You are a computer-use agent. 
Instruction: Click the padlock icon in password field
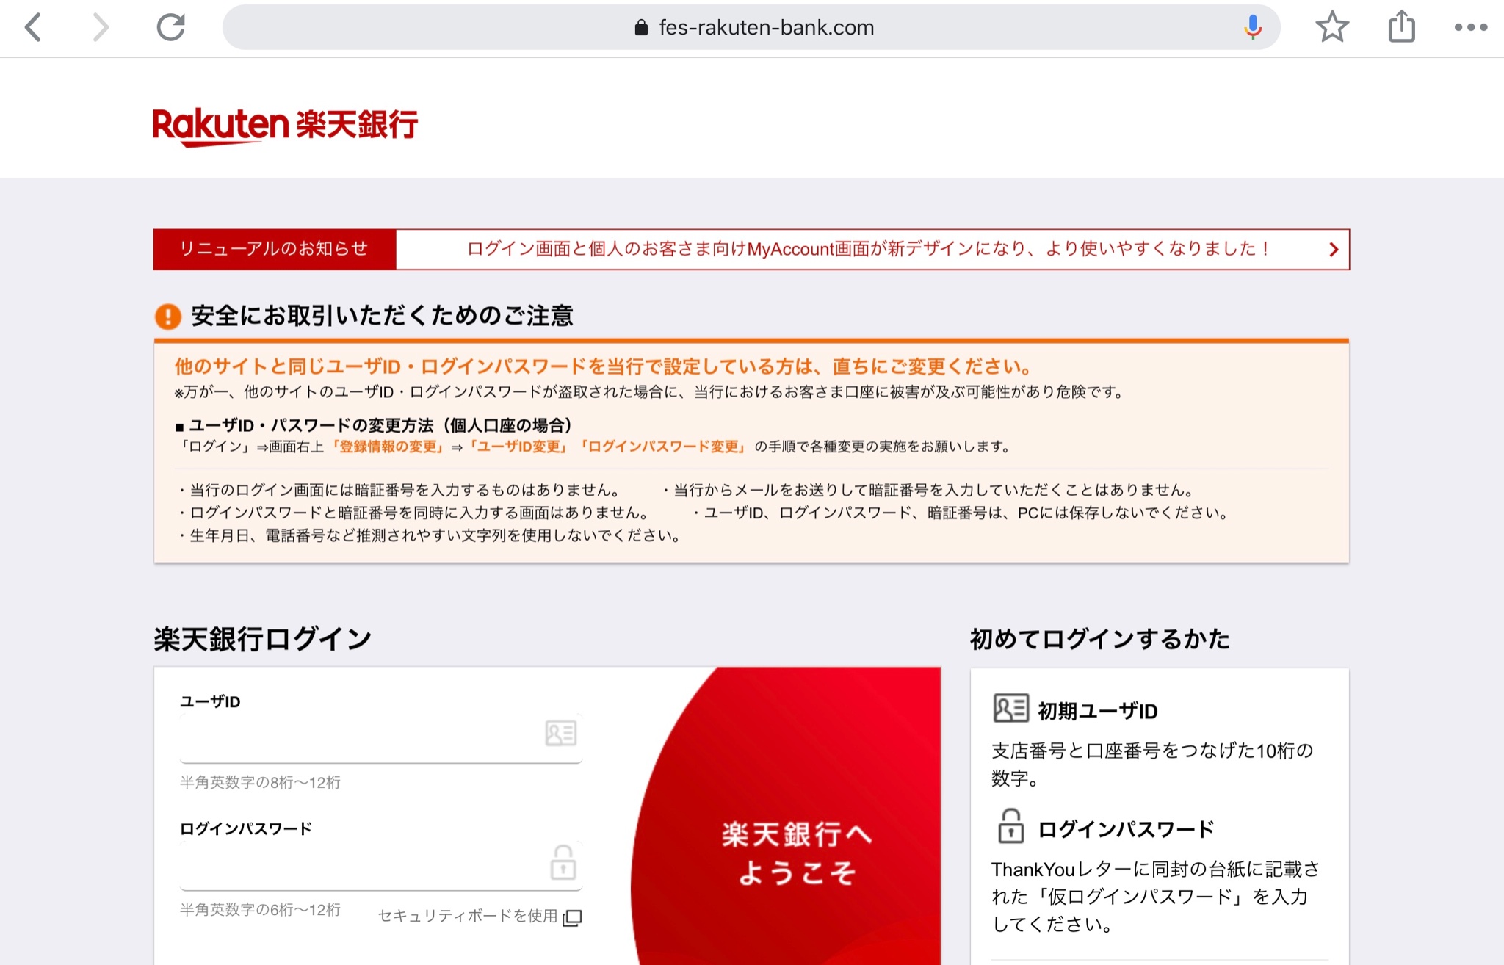click(x=563, y=862)
